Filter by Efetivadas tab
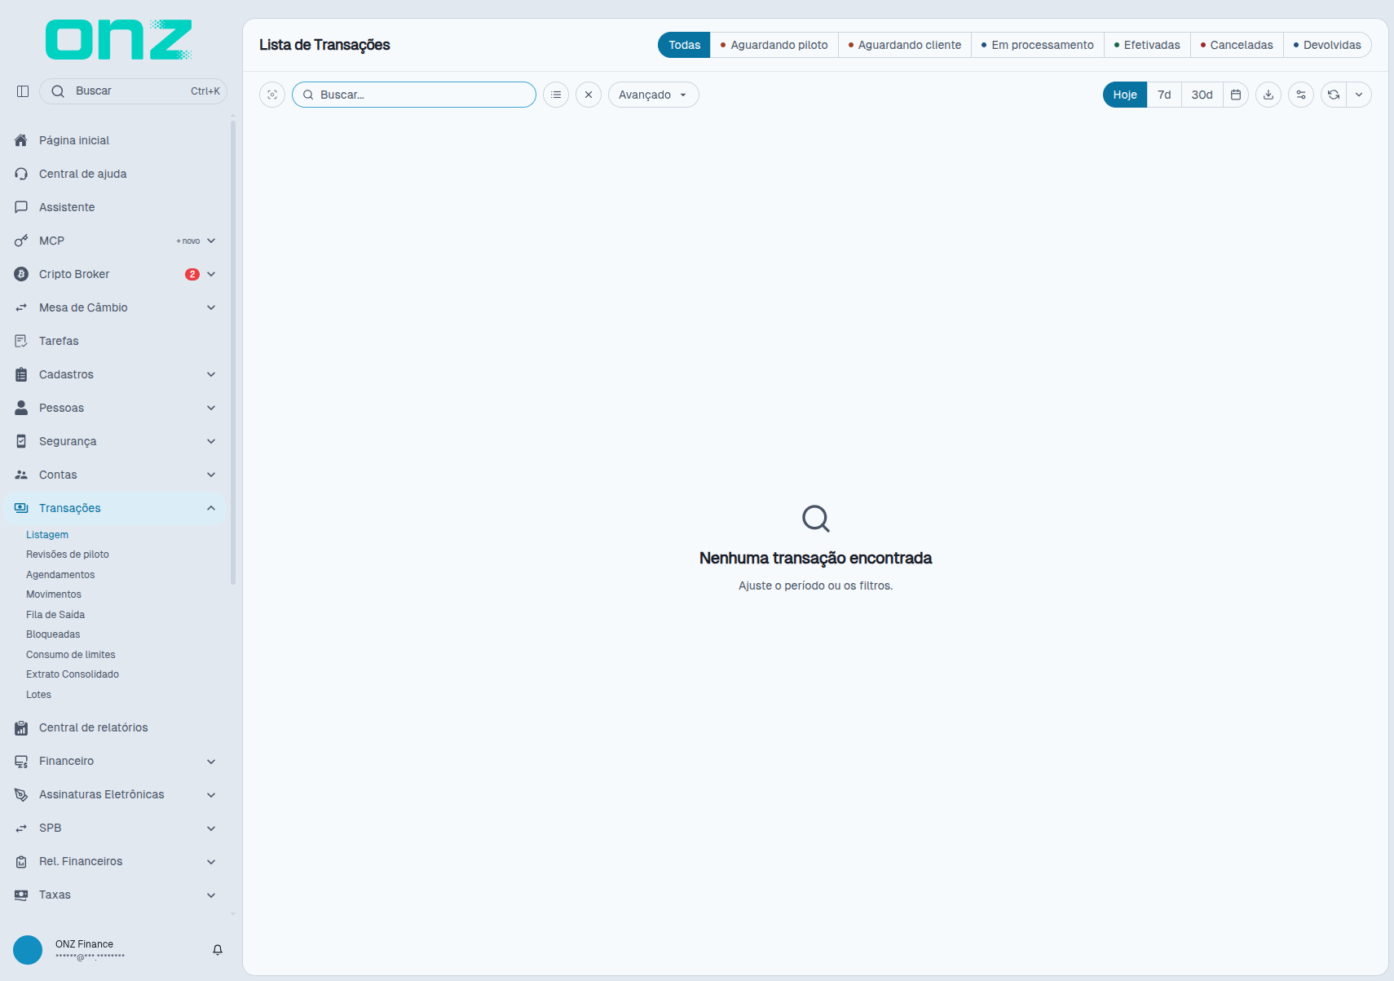This screenshot has width=1394, height=981. point(1147,45)
